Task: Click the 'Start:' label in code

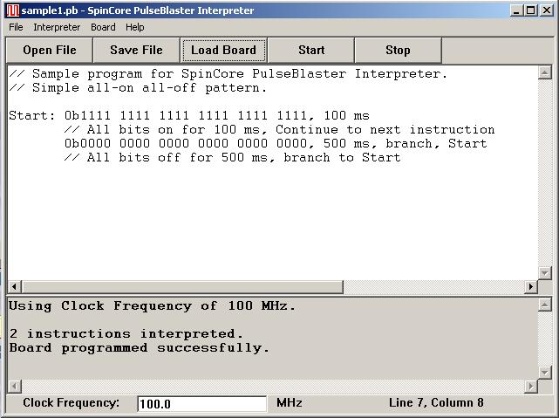Action: coord(32,115)
